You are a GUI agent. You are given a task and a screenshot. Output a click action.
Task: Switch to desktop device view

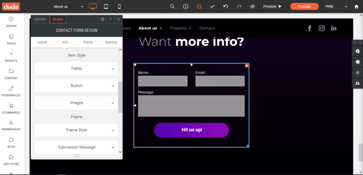(x=93, y=6)
